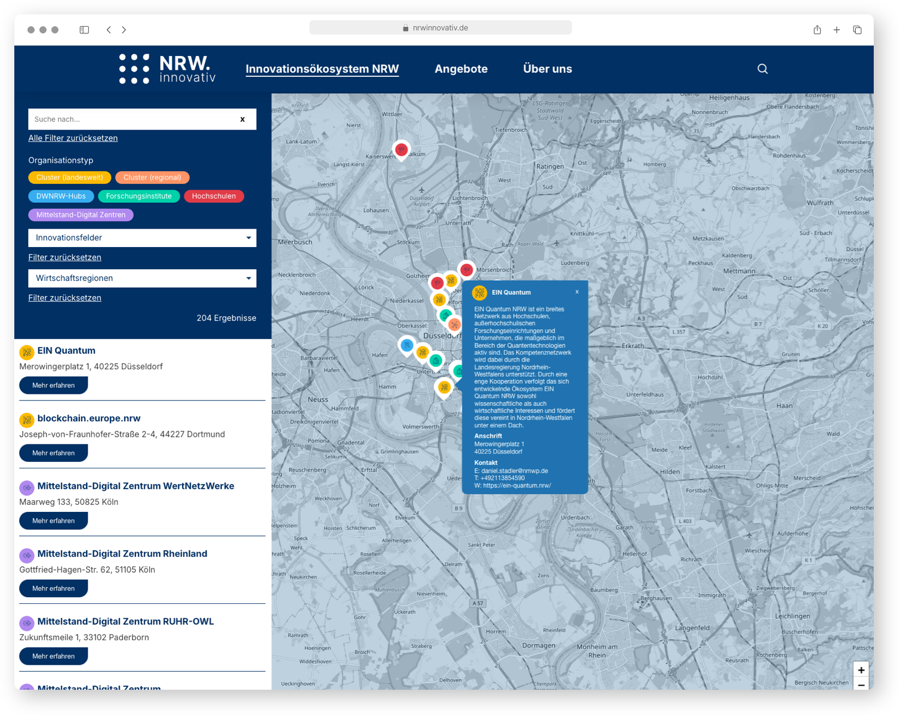This screenshot has height=716, width=900.
Task: Open the Angebote menu item
Action: pyautogui.click(x=461, y=69)
